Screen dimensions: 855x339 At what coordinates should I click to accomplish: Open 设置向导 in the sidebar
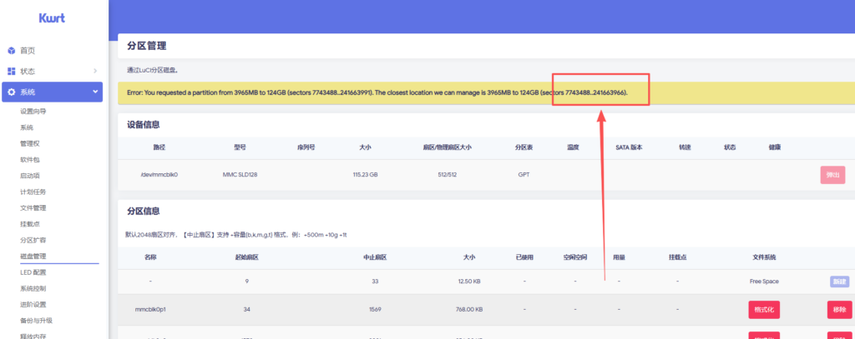33,112
